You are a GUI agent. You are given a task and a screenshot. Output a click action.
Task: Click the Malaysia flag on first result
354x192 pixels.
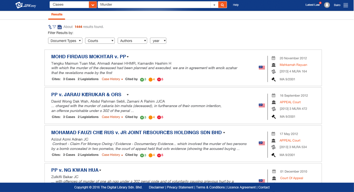click(x=262, y=68)
